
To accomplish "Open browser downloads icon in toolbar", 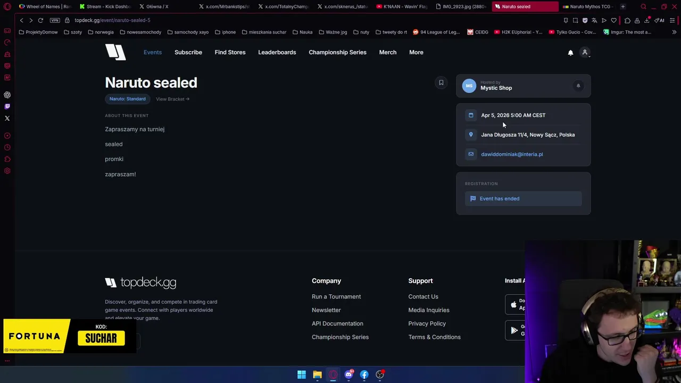I will (x=647, y=20).
